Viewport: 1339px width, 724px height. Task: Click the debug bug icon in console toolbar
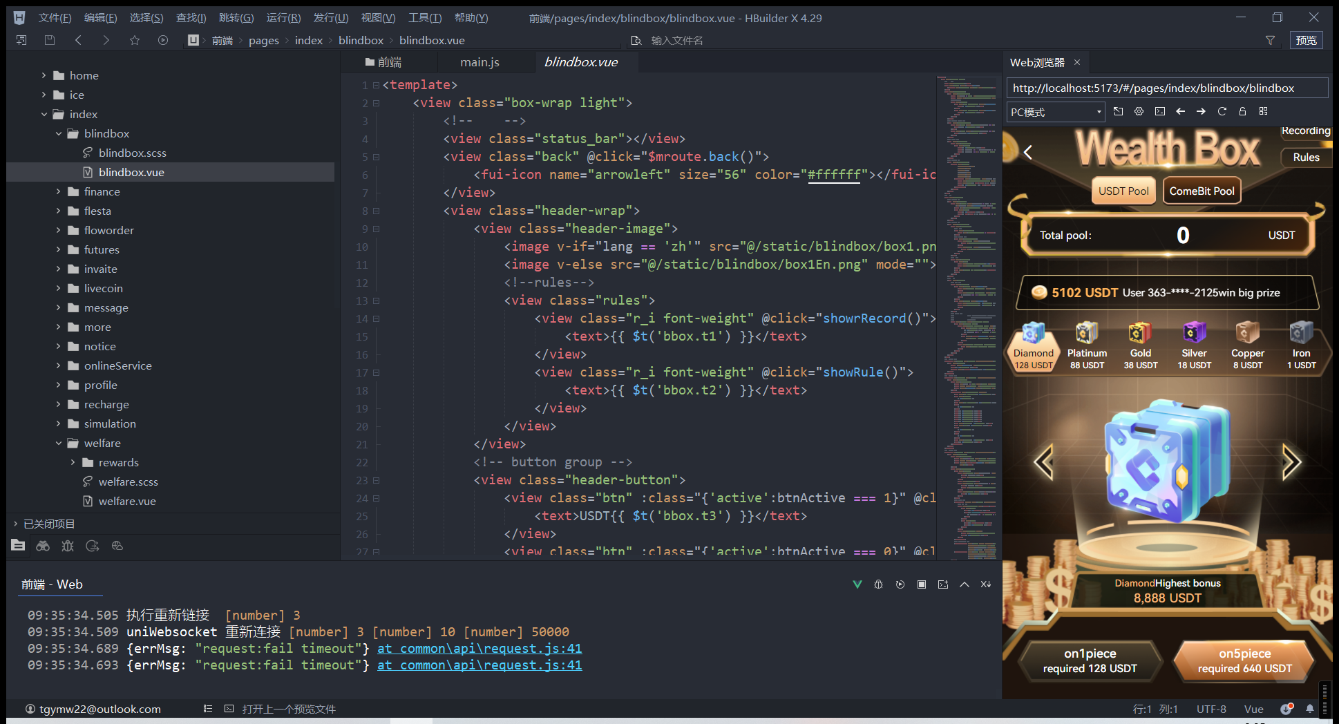point(878,584)
